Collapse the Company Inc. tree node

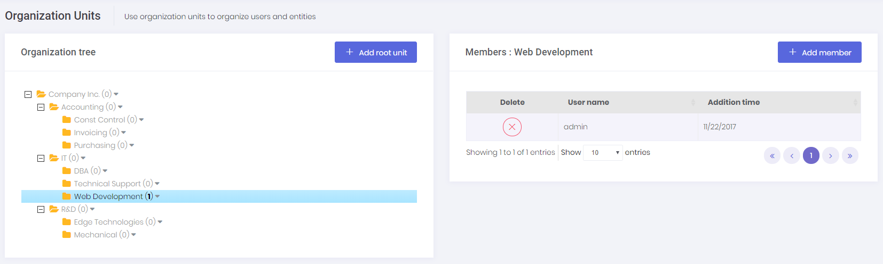28,94
